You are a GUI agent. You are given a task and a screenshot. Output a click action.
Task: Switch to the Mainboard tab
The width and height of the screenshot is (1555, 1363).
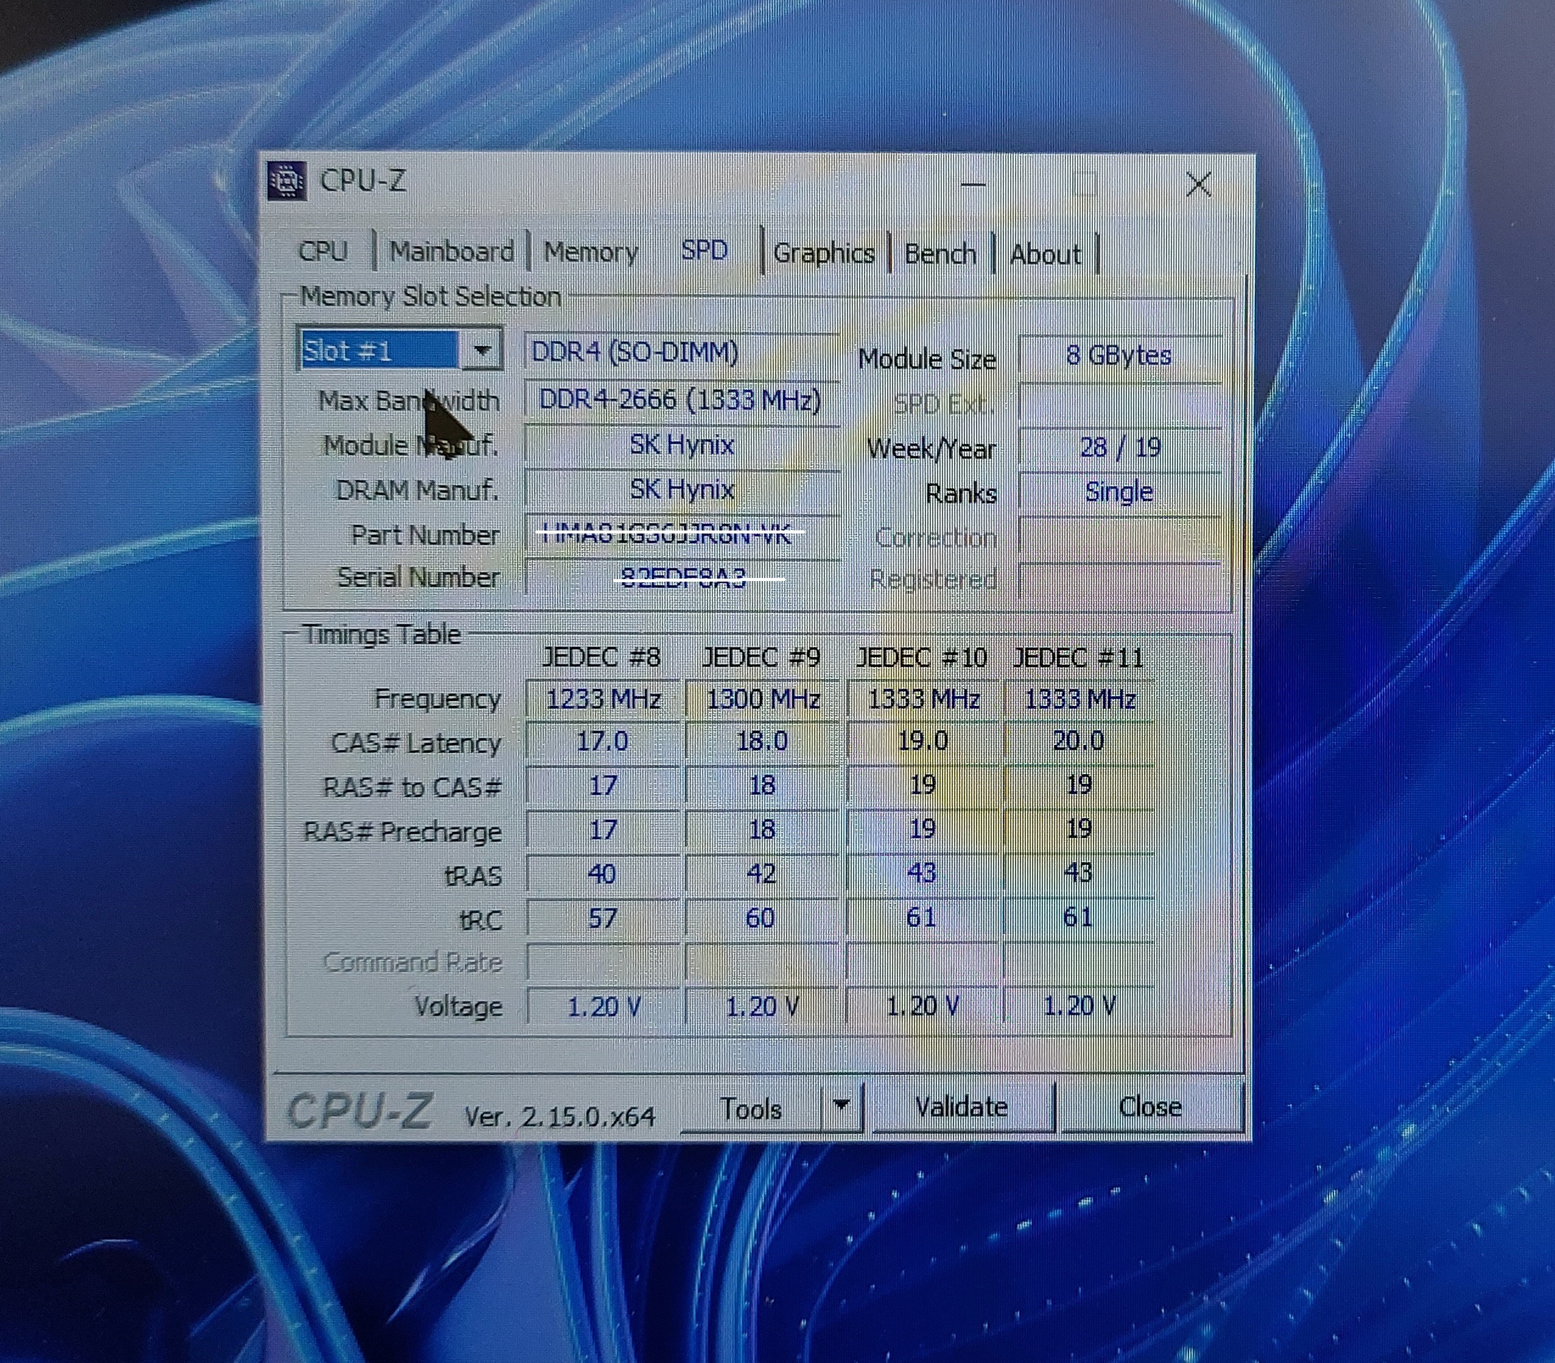[x=452, y=252]
